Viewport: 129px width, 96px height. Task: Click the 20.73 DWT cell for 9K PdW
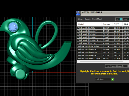(117, 46)
